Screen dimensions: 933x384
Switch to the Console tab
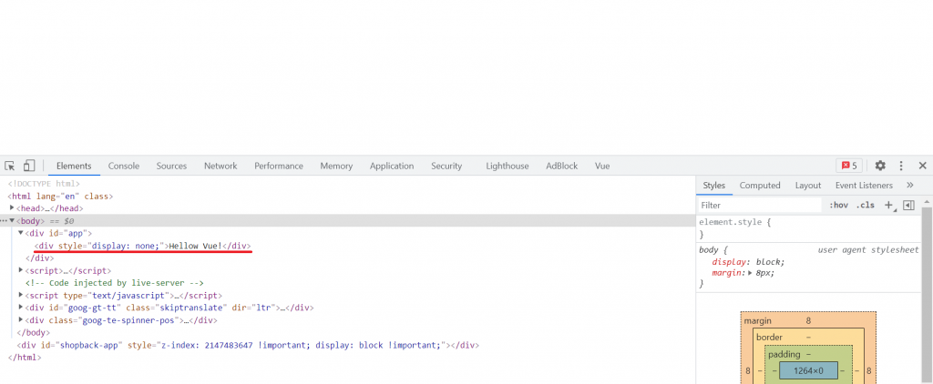pyautogui.click(x=124, y=166)
